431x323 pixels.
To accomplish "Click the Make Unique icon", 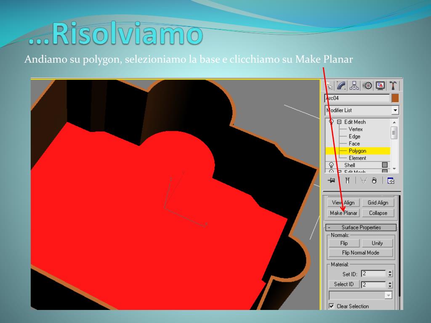I will pyautogui.click(x=363, y=180).
